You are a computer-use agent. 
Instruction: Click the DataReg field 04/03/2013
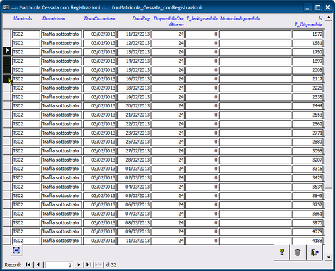coord(134,187)
